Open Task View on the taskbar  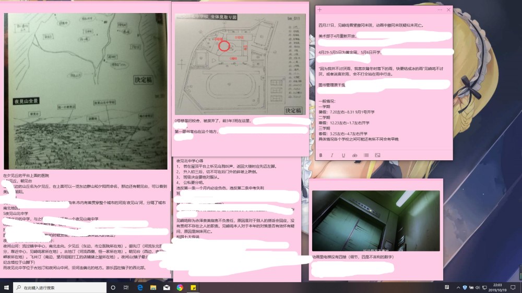126,287
